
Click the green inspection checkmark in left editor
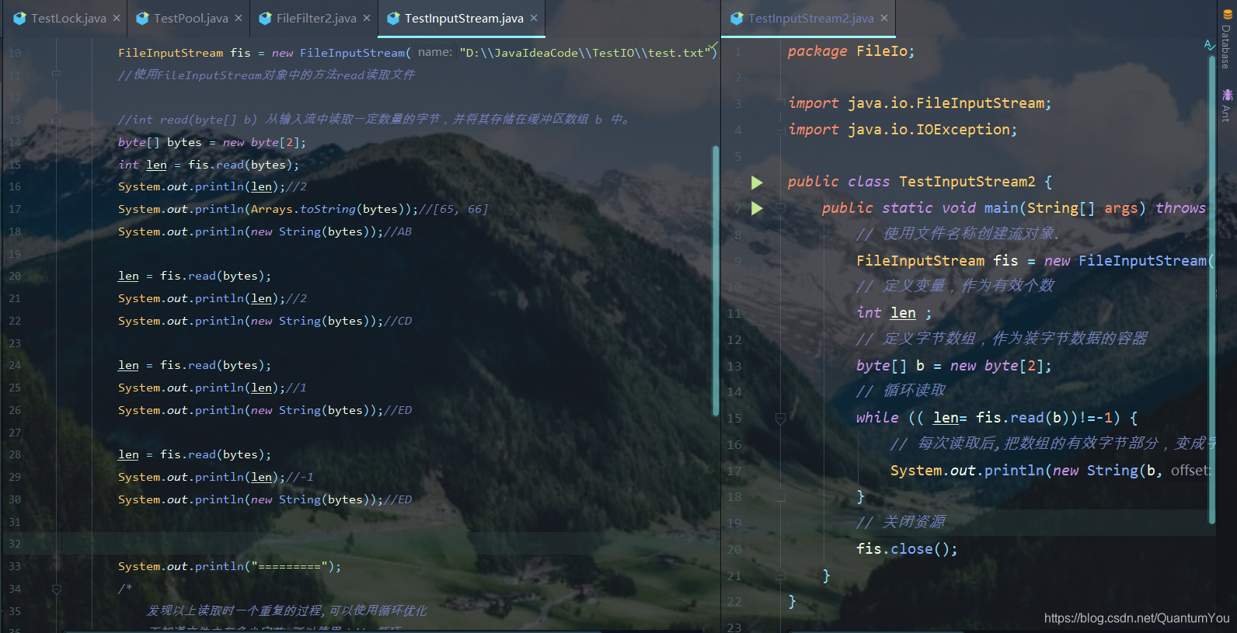714,47
